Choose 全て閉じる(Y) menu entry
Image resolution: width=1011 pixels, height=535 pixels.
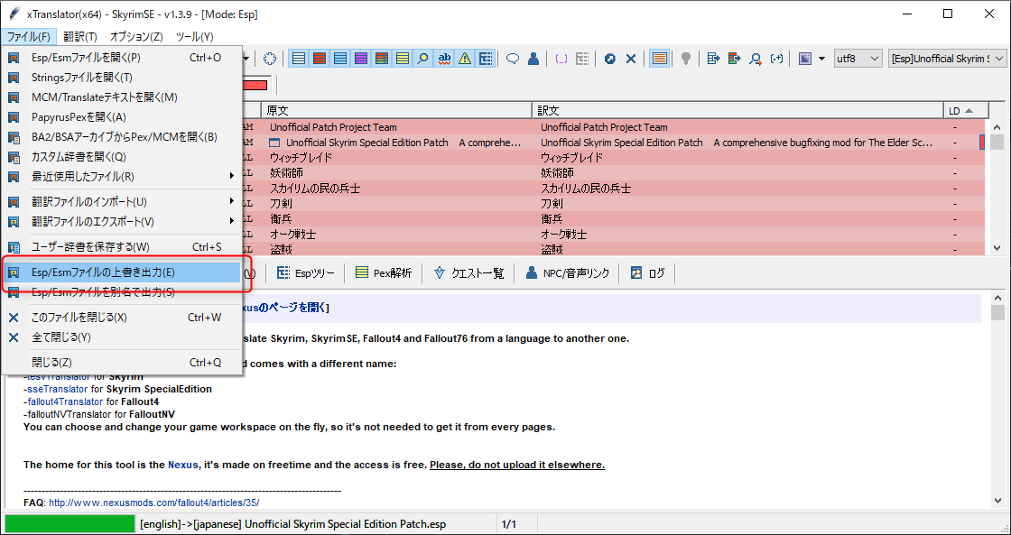[122, 337]
